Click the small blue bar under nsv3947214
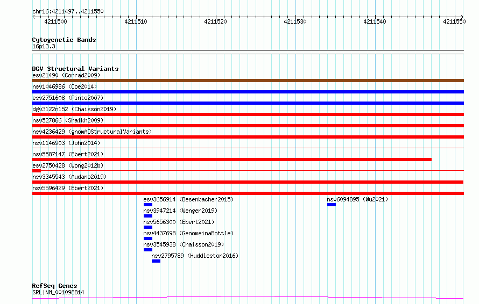479x304 pixels. pos(148,216)
